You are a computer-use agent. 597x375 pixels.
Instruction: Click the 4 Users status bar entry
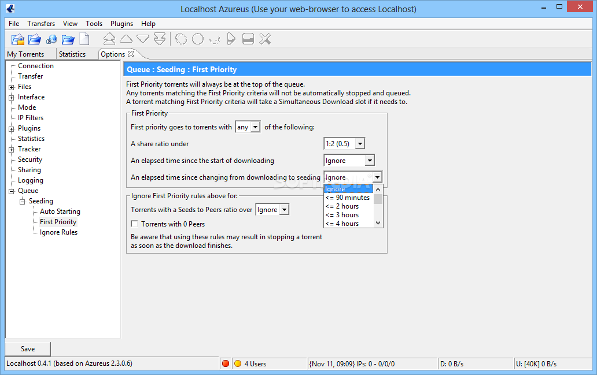coord(255,363)
